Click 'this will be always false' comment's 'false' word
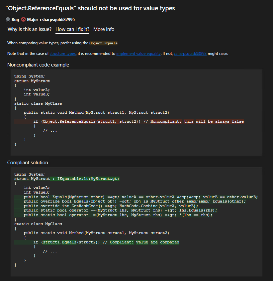This screenshot has height=281, width=273. pyautogui.click(x=238, y=121)
